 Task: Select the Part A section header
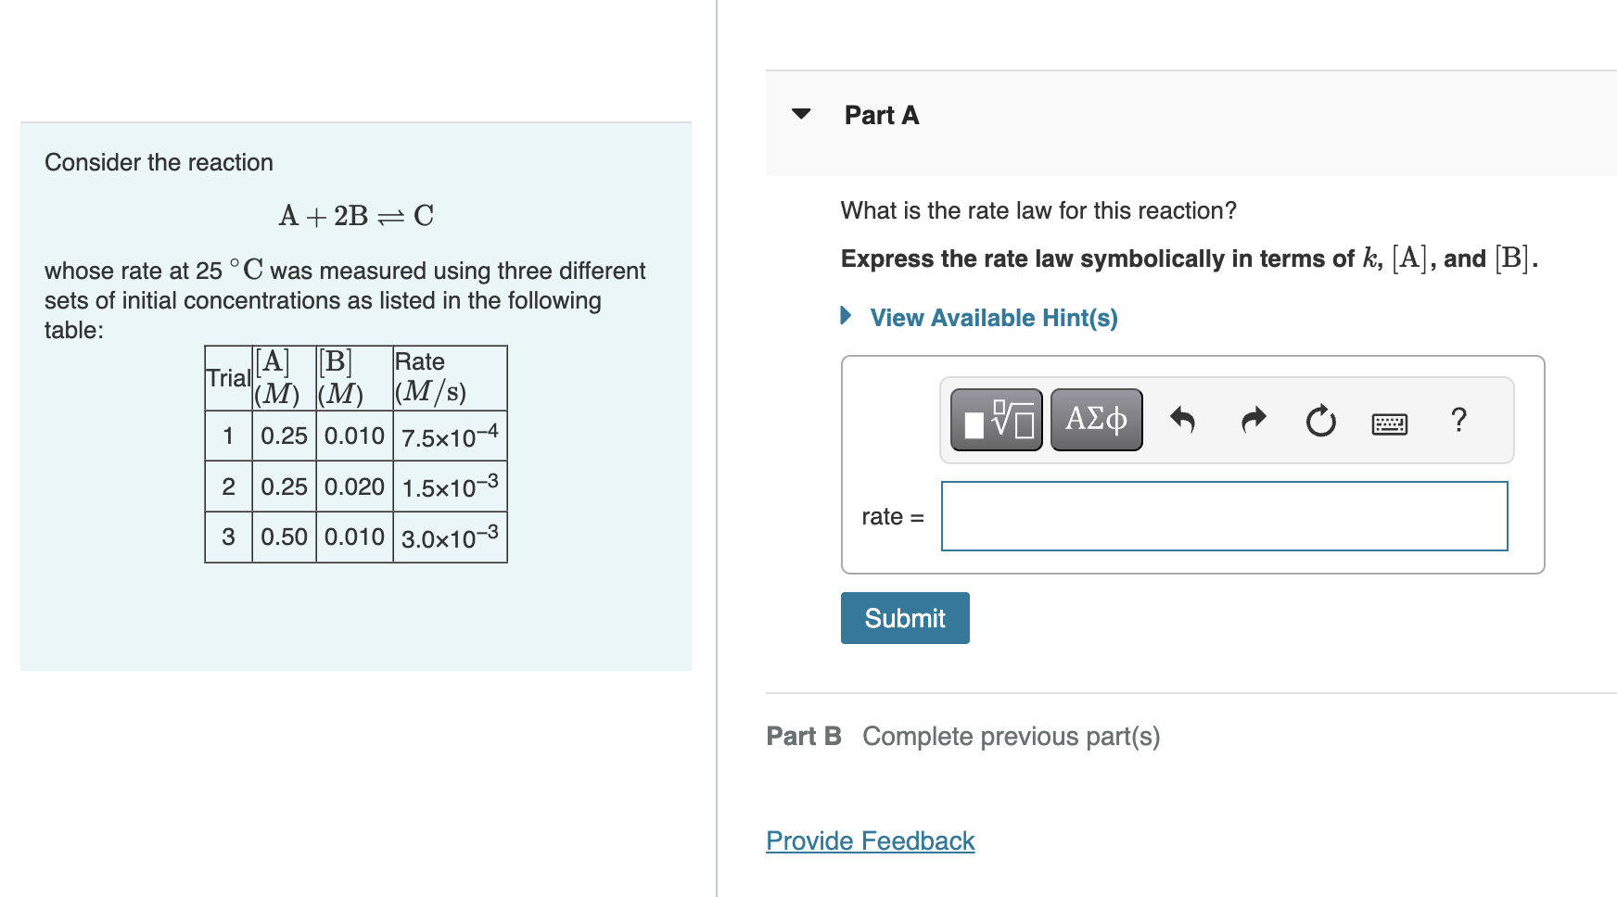point(879,114)
